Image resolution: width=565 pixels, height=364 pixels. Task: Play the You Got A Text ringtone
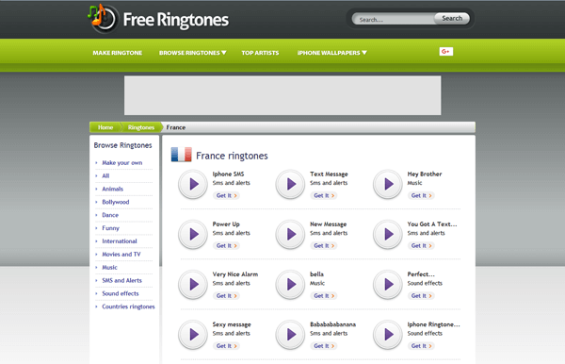[x=387, y=235]
